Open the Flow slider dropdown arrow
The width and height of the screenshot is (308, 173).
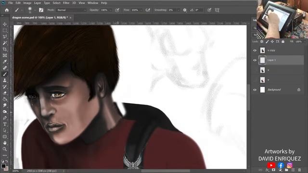(141, 10)
